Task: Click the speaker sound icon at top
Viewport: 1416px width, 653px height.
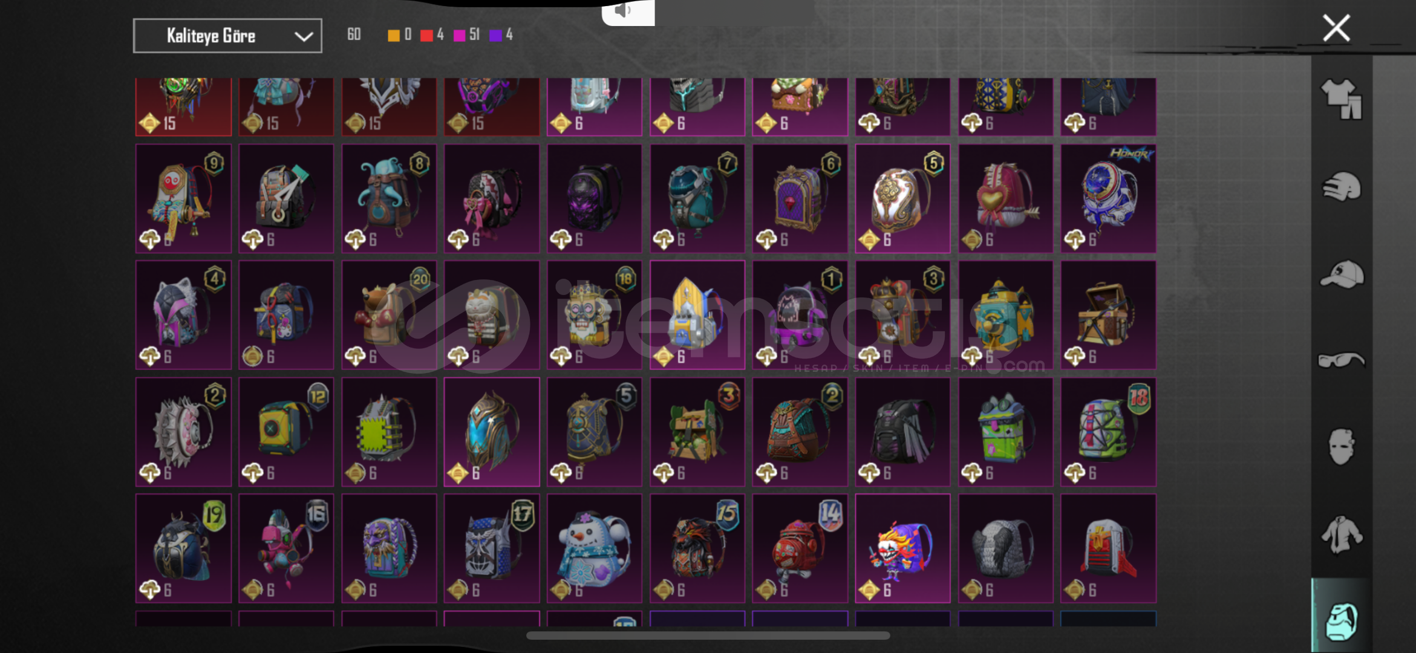Action: (x=622, y=10)
